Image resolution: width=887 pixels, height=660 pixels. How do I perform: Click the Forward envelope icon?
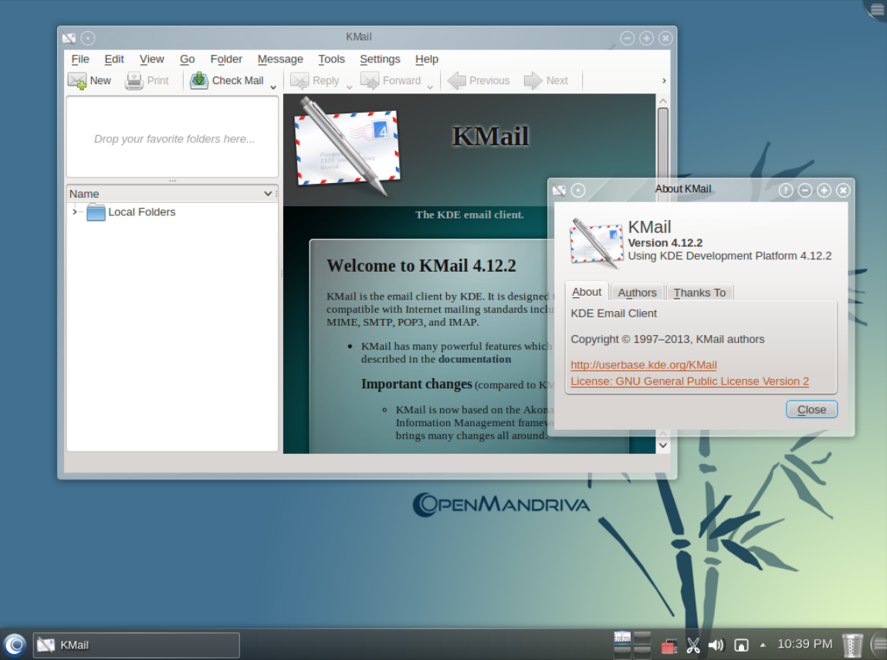(x=370, y=81)
